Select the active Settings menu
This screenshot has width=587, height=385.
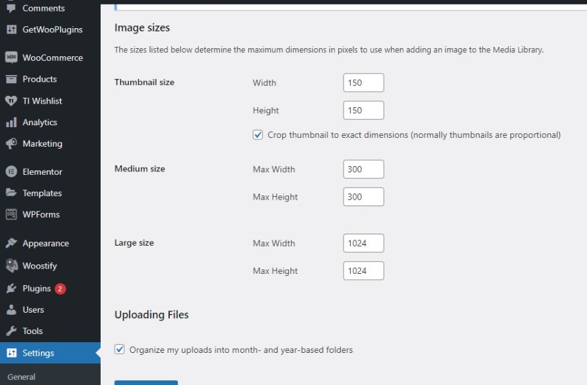point(50,353)
